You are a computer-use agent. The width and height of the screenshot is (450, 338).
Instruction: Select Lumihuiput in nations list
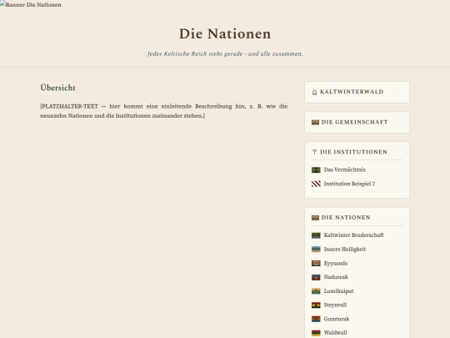[338, 291]
